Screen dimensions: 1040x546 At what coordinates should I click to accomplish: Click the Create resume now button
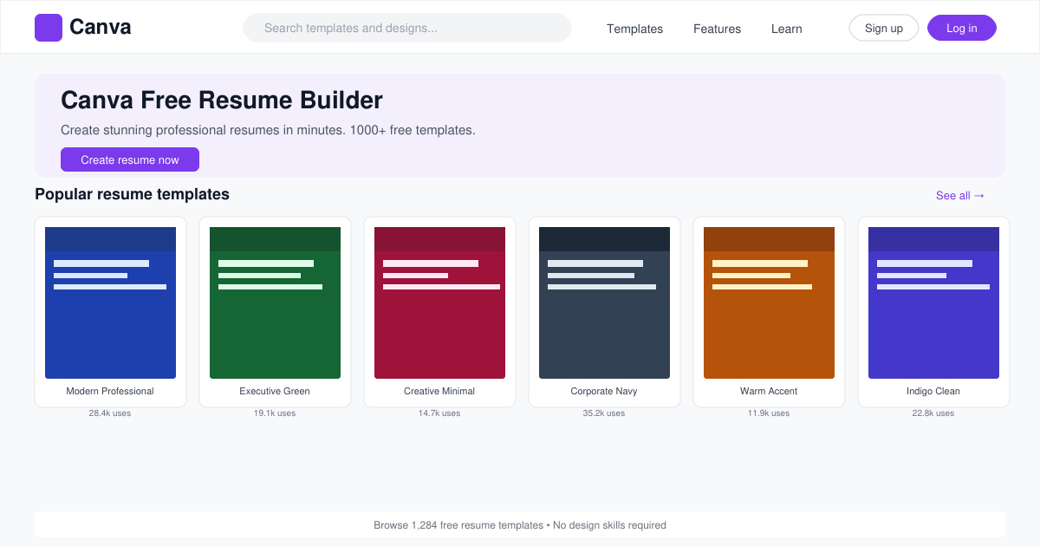coord(130,159)
